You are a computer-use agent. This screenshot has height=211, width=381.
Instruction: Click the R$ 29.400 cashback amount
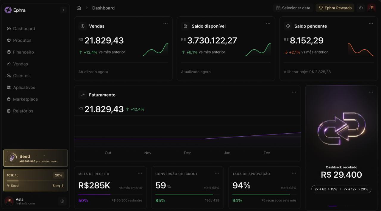[x=341, y=175]
